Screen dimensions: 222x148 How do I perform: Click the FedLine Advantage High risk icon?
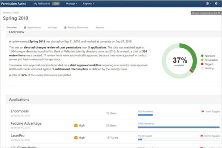click(76, 125)
